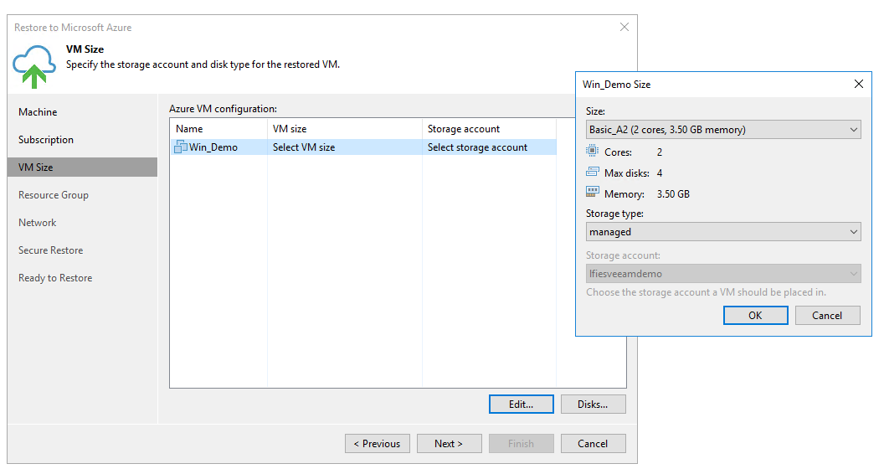Close the Restore to Microsoft Azure window
The width and height of the screenshot is (884, 469).
click(x=624, y=28)
